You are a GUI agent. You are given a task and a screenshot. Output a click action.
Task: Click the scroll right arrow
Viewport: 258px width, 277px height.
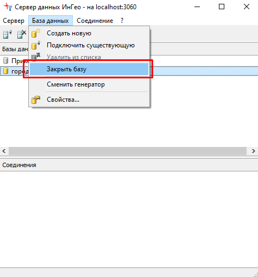pyautogui.click(x=254, y=151)
